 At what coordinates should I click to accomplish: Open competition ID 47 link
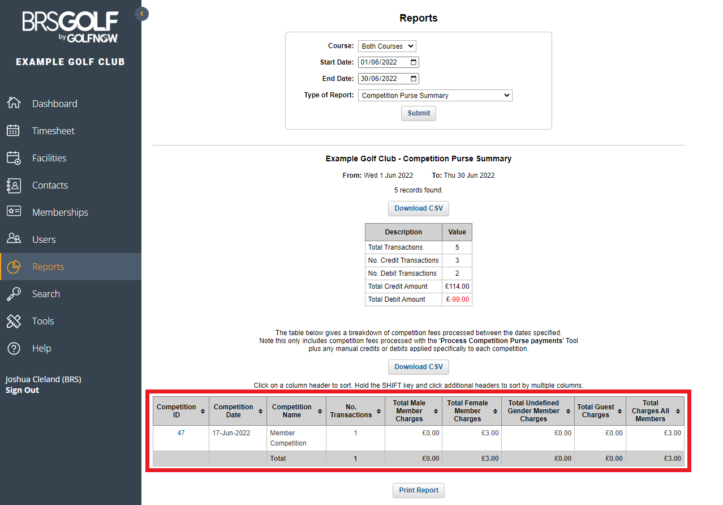181,433
